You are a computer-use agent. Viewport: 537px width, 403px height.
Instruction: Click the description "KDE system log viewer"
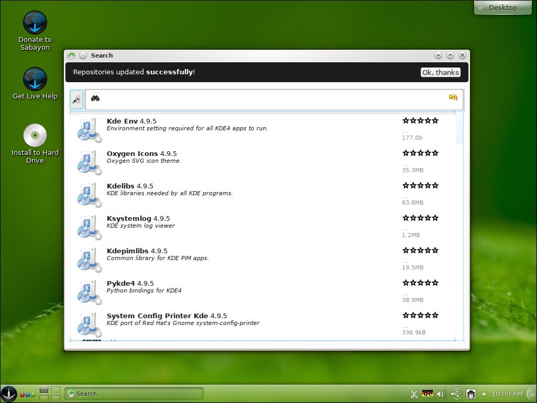[x=141, y=226]
